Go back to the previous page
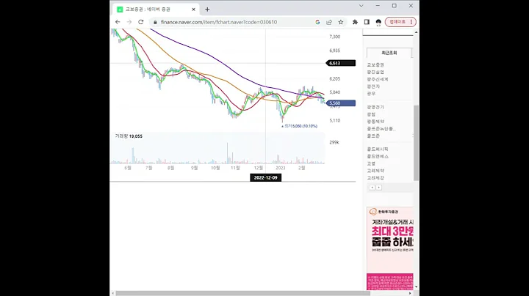The width and height of the screenshot is (529, 296). (x=118, y=22)
